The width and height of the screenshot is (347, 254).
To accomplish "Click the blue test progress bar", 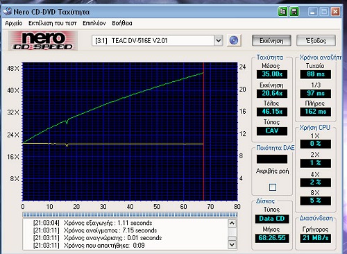I will pos(130,215).
